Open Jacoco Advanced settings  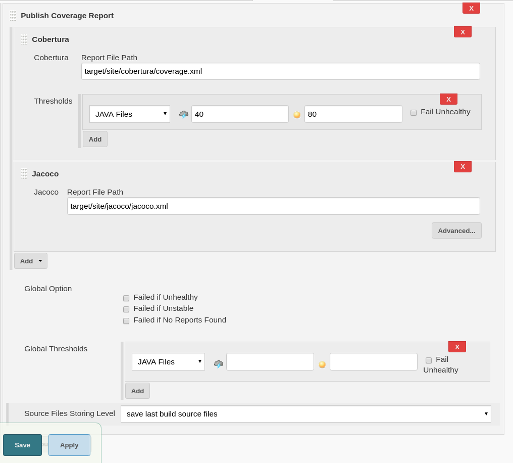tap(456, 230)
